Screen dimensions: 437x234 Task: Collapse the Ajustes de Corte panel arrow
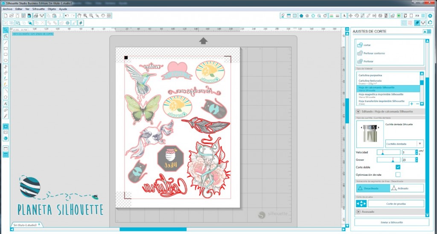point(425,31)
